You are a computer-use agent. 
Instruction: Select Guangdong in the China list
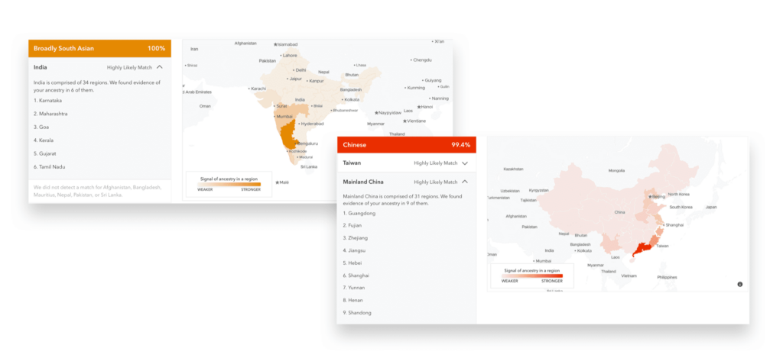(359, 213)
